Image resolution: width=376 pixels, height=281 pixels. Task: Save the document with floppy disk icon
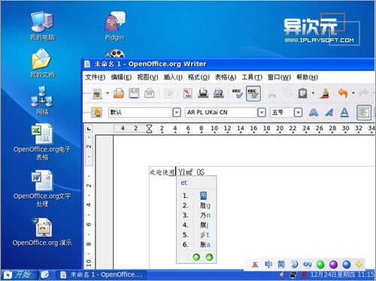[x=134, y=93]
